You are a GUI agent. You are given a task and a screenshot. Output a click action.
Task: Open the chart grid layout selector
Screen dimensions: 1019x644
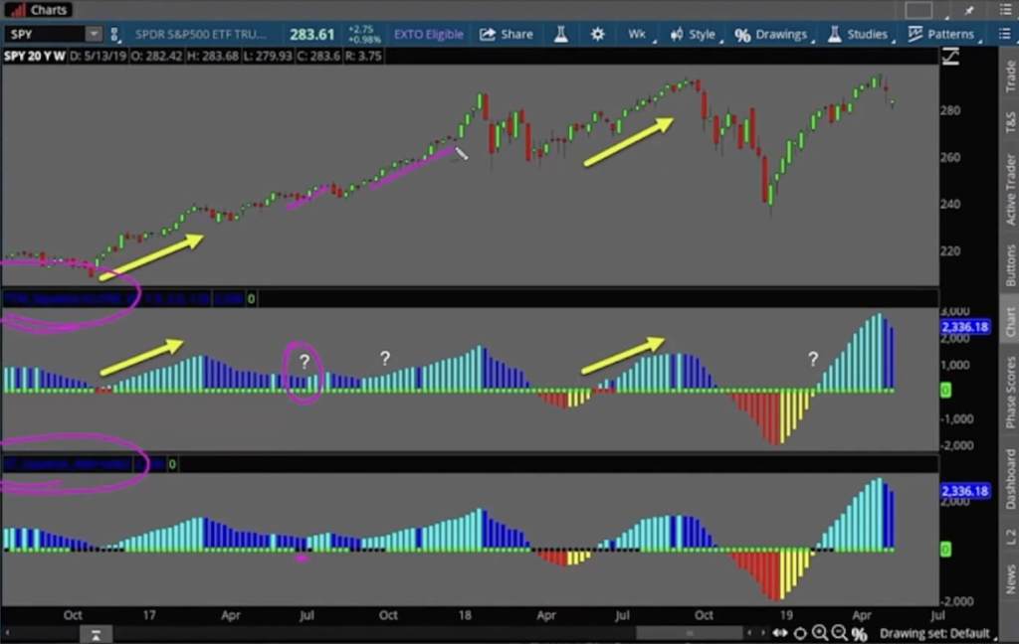tap(918, 10)
